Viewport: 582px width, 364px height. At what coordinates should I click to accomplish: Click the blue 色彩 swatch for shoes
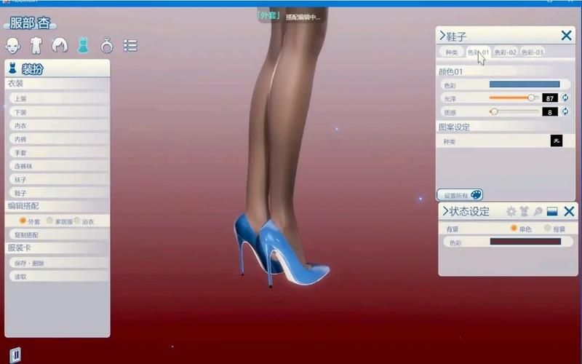pyautogui.click(x=524, y=84)
